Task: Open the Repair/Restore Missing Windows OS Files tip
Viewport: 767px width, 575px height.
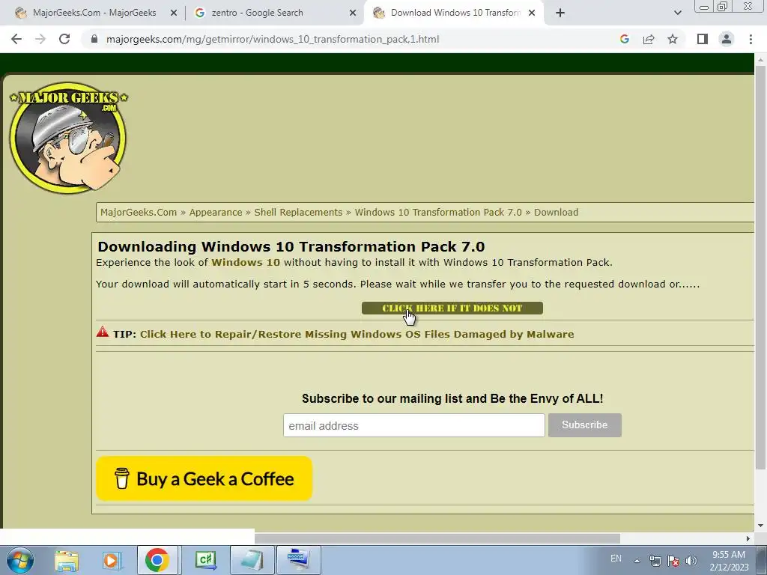Action: (357, 335)
